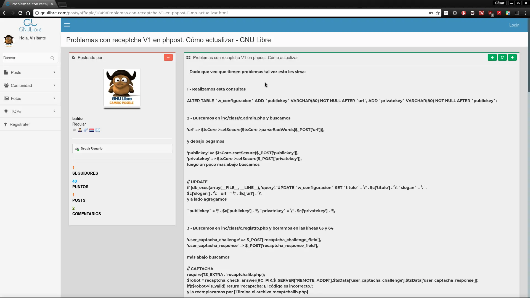Click the PUNTOS stat label
The width and height of the screenshot is (530, 298).
(80, 187)
